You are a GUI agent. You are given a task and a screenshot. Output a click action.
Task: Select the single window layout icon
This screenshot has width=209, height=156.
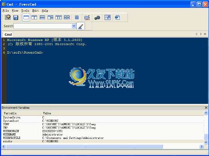pos(26,17)
